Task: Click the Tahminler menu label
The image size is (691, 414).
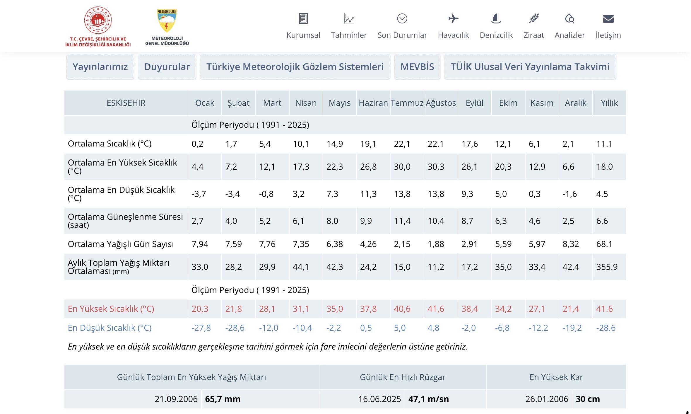Action: (x=349, y=35)
